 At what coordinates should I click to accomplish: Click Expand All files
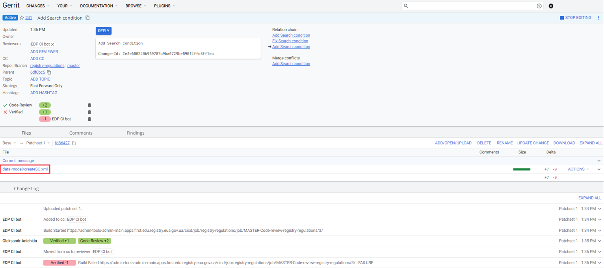click(x=591, y=143)
